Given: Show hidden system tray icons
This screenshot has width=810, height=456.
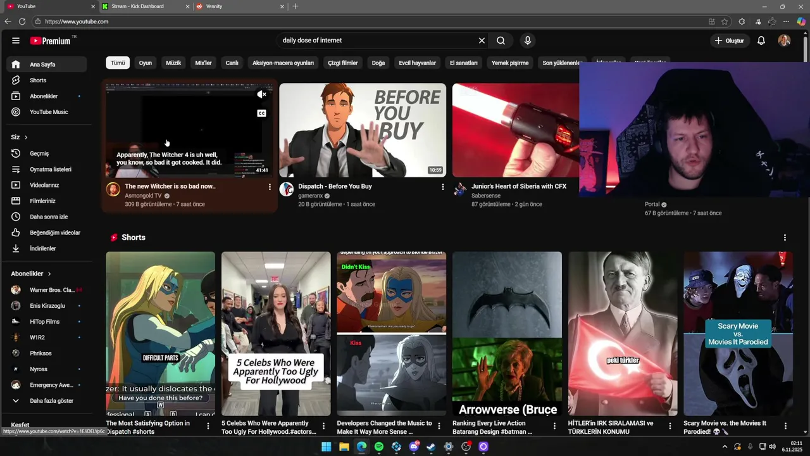Looking at the screenshot, I should coord(725,446).
